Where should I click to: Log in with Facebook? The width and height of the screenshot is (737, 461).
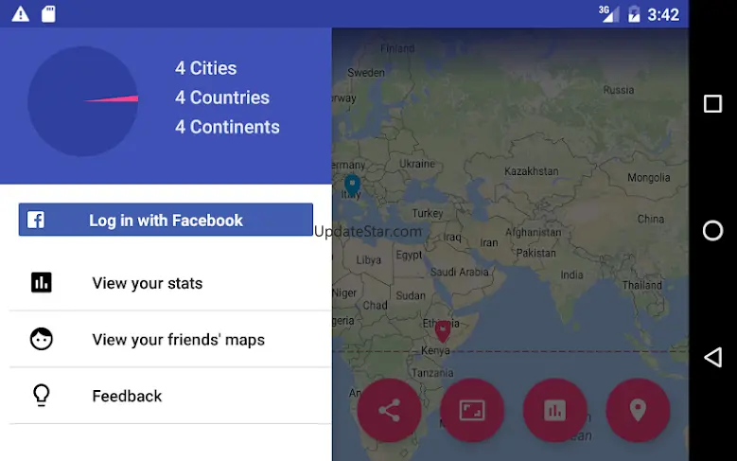pos(166,220)
